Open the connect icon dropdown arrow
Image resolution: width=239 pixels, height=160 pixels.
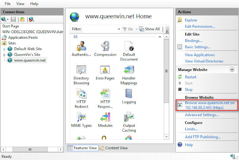click(7, 19)
